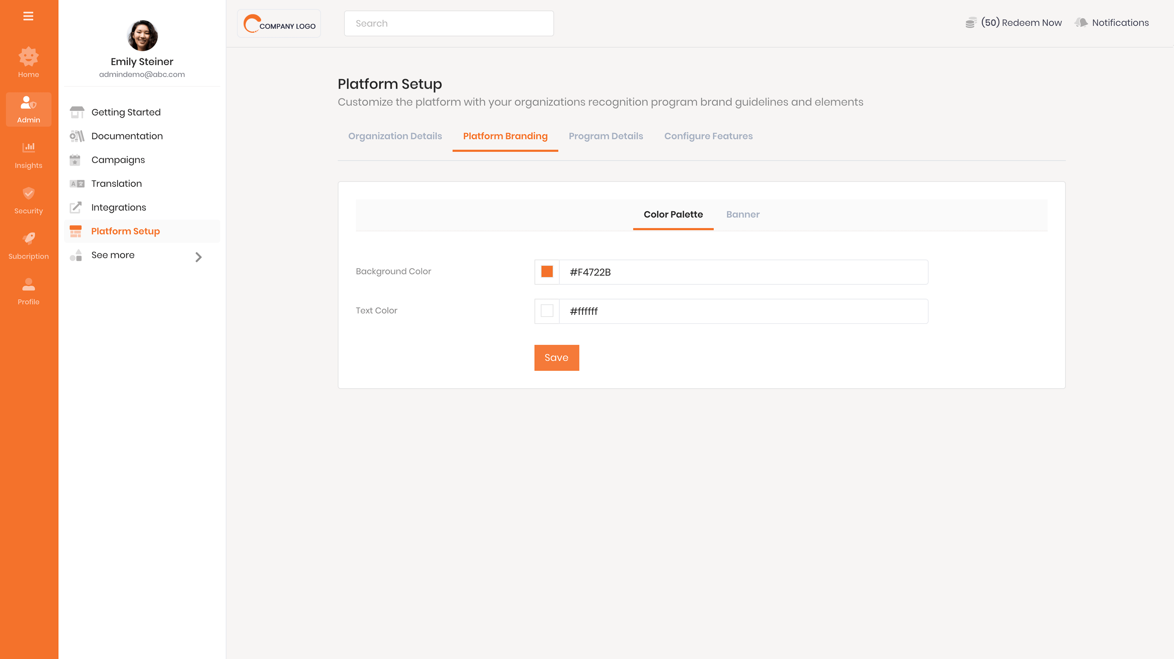Switch to Program Details tab
Viewport: 1174px width, 659px height.
tap(606, 136)
